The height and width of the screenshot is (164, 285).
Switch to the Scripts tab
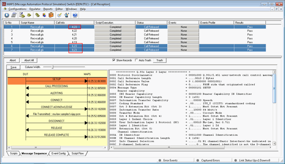[13, 154]
